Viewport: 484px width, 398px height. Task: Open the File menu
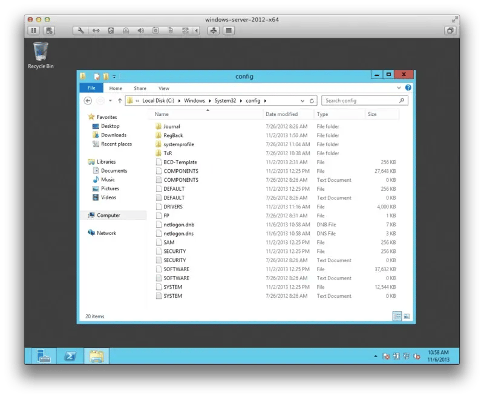pyautogui.click(x=91, y=88)
